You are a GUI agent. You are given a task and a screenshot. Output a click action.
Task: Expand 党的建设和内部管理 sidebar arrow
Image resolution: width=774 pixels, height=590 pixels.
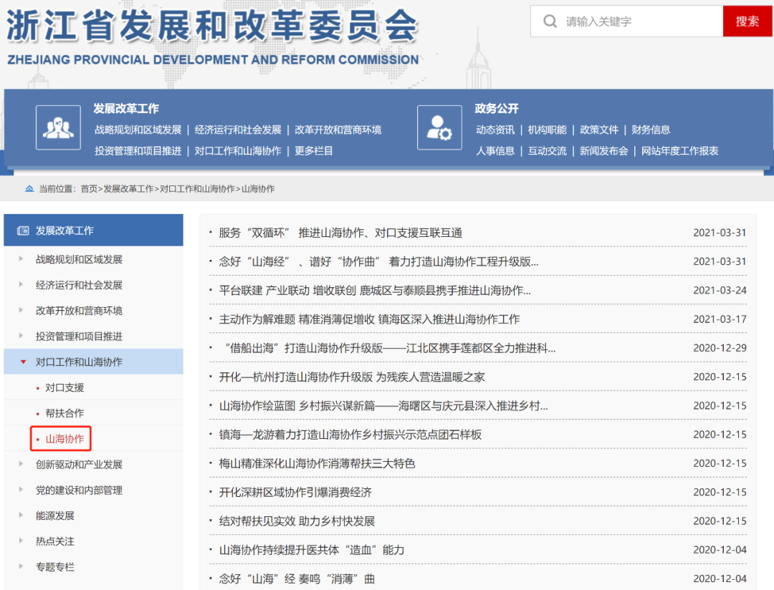coord(21,490)
